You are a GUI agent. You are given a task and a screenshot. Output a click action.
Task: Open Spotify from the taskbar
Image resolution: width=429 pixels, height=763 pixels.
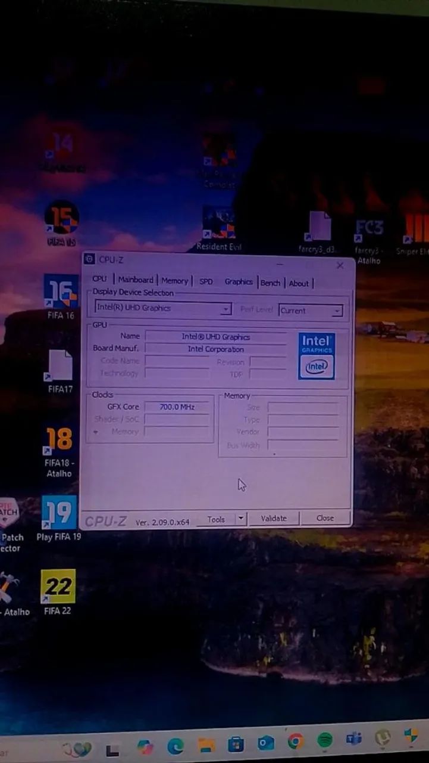pos(324,740)
